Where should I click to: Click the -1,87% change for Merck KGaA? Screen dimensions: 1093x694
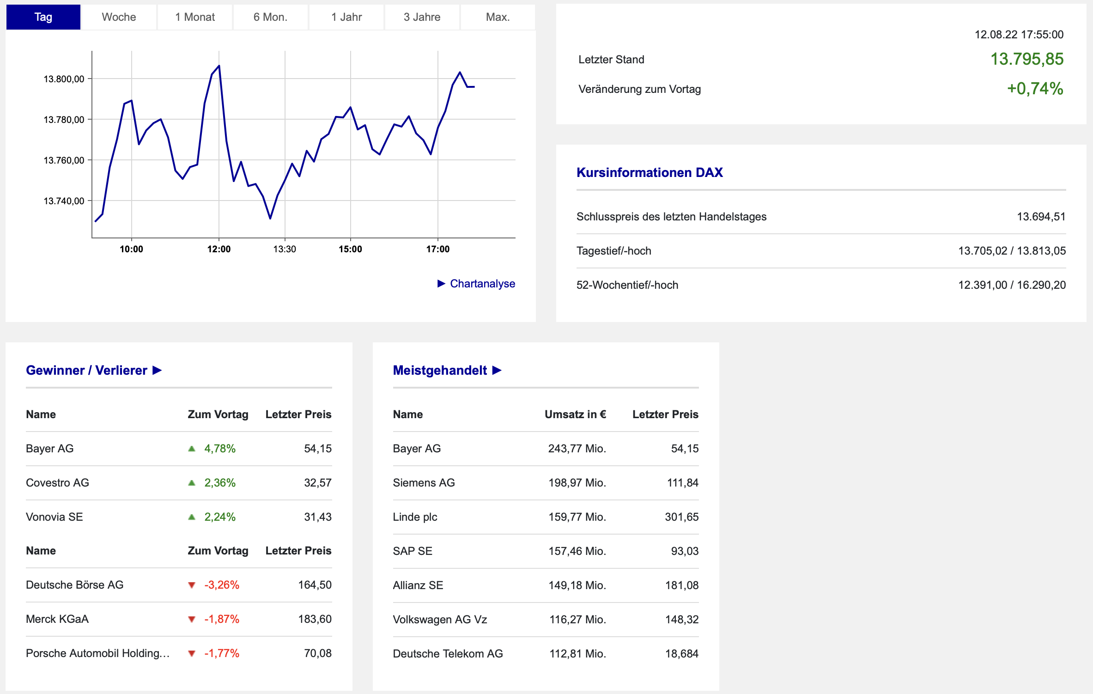pos(222,619)
